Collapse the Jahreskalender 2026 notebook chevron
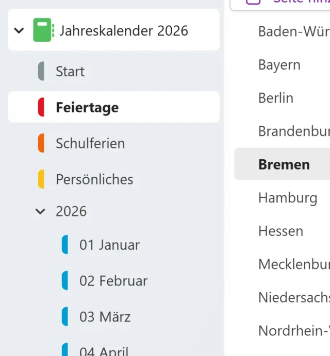 pyautogui.click(x=19, y=30)
